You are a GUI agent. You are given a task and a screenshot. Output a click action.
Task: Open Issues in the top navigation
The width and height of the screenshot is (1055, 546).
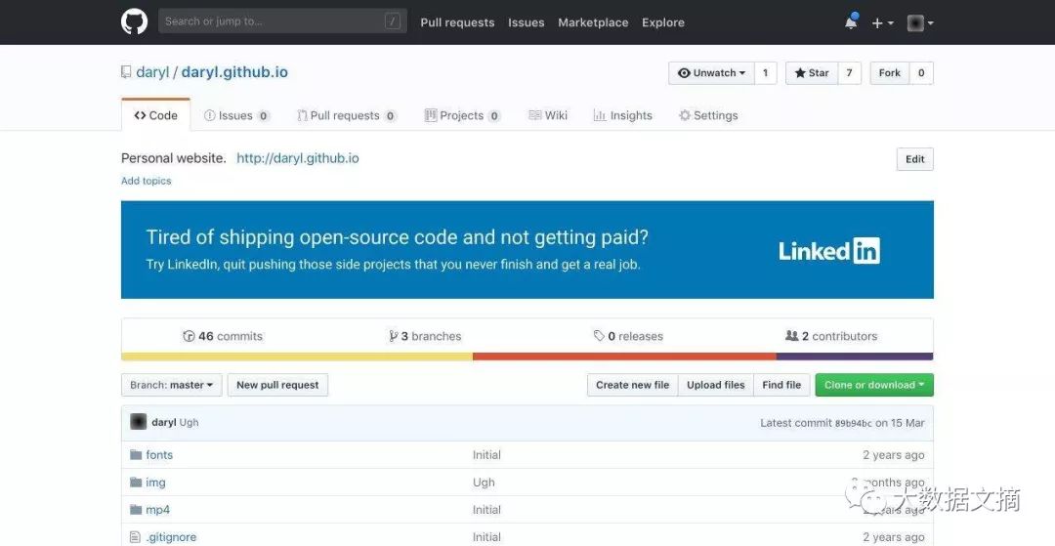(x=527, y=22)
